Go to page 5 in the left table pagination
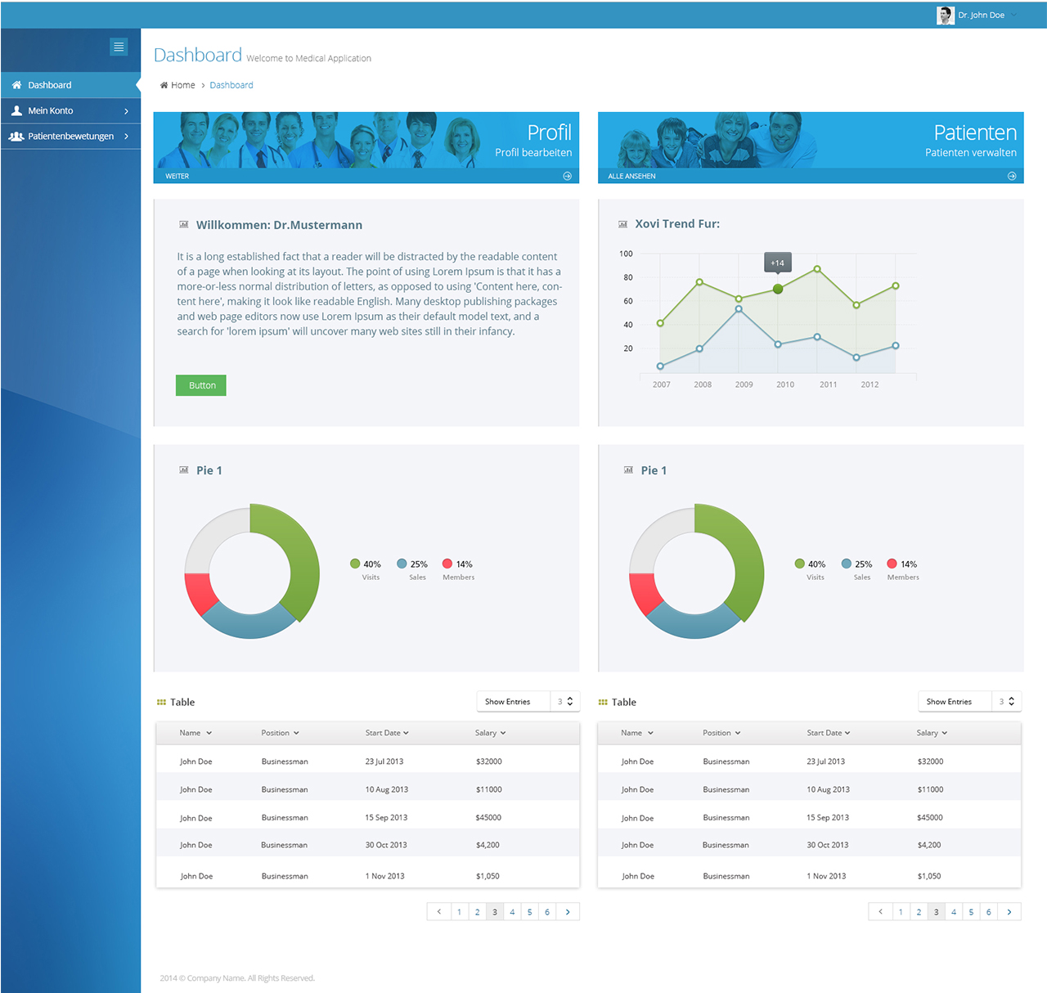This screenshot has height=993, width=1047. point(529,911)
